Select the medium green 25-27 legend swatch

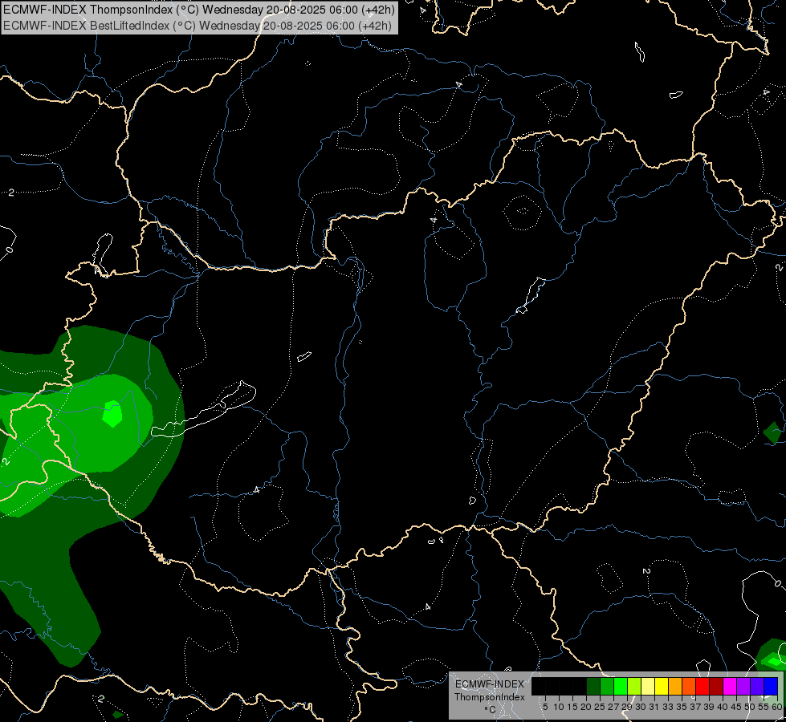607,686
